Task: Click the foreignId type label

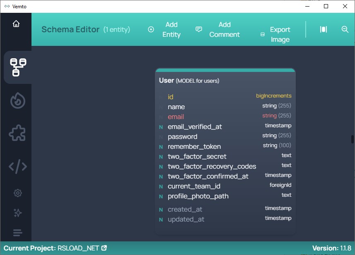Action: click(x=280, y=185)
